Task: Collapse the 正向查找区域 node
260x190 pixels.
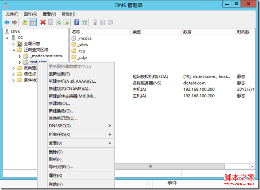Action: click(14, 50)
